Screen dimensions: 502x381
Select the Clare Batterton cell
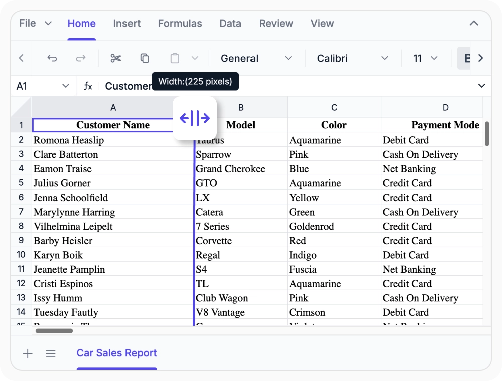click(x=113, y=154)
